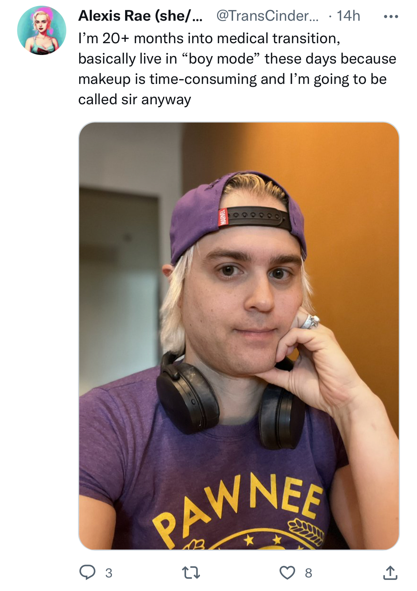
Task: Click the display name Alexis Rae
Action: tap(140, 16)
